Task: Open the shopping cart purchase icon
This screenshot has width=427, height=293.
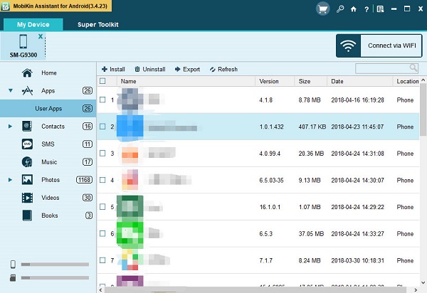Action: coord(322,8)
